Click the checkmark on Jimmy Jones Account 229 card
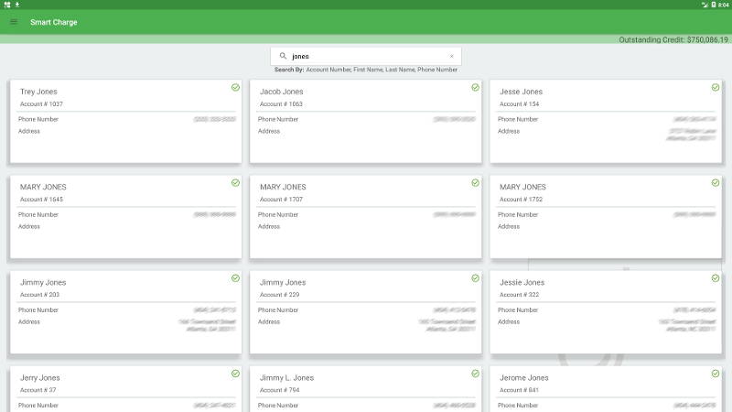 pyautogui.click(x=475, y=278)
